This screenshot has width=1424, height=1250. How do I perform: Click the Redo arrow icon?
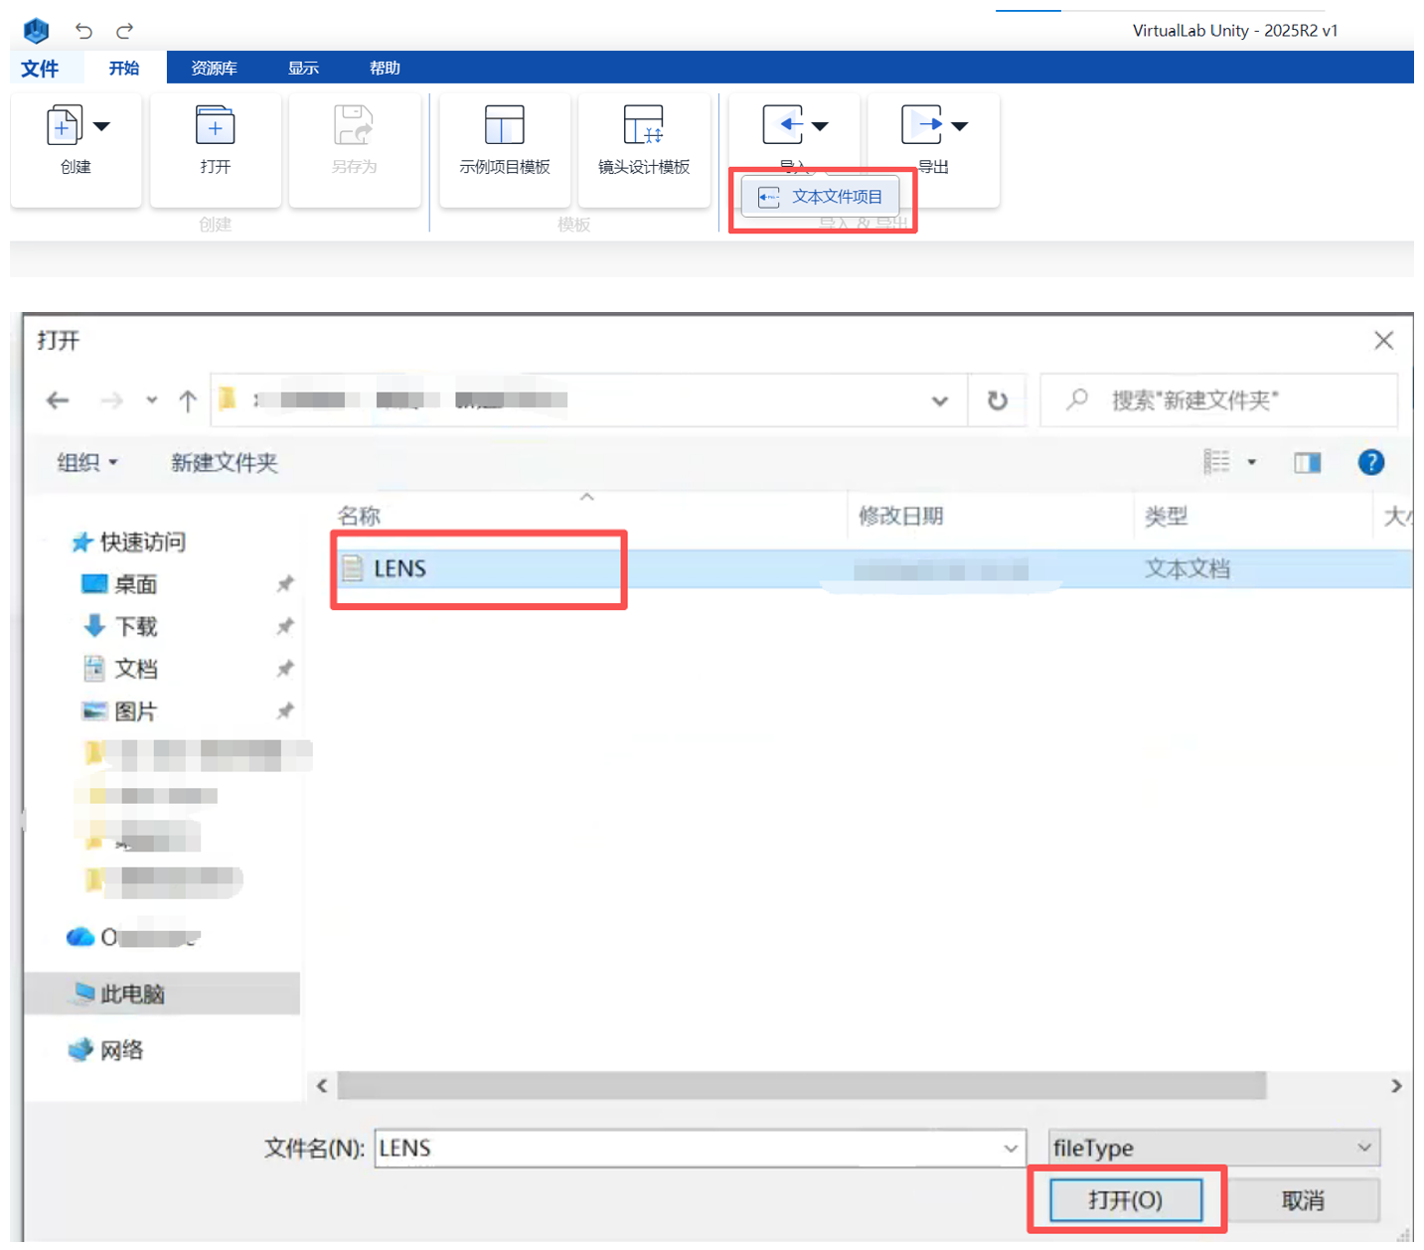point(124,31)
